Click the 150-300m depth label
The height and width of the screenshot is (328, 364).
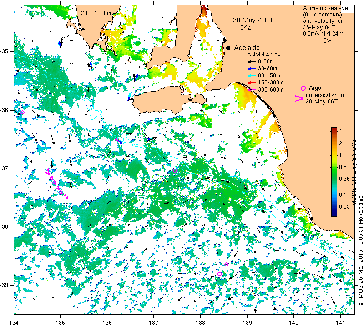tap(271, 82)
